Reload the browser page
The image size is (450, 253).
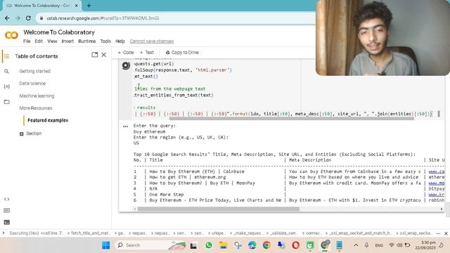[28, 18]
